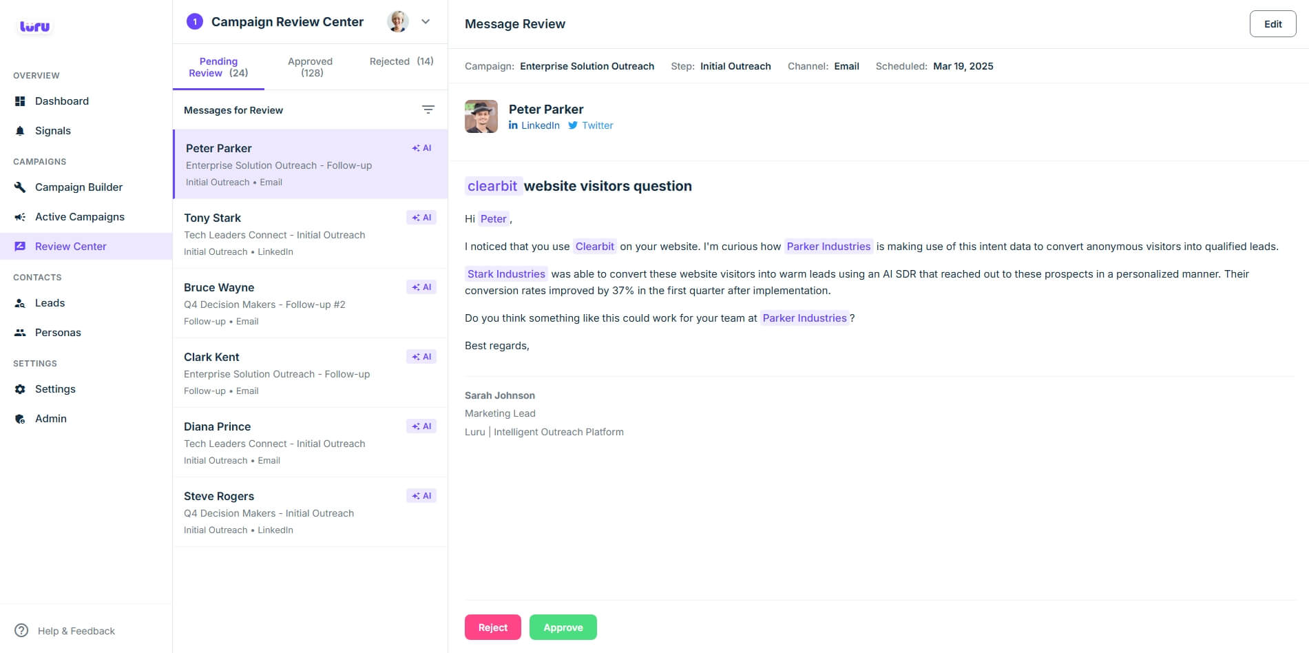Click the Luru logo

point(34,27)
